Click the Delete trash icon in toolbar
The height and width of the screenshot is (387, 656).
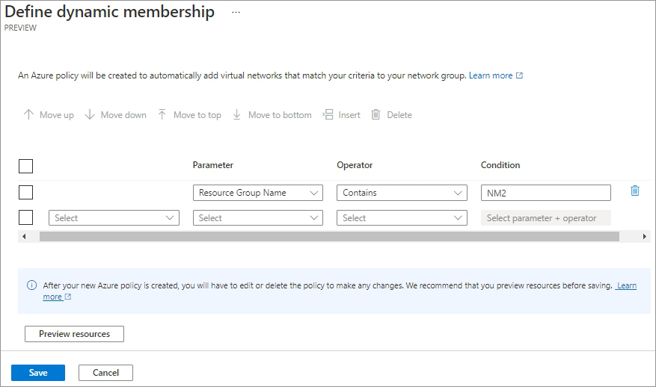point(376,115)
